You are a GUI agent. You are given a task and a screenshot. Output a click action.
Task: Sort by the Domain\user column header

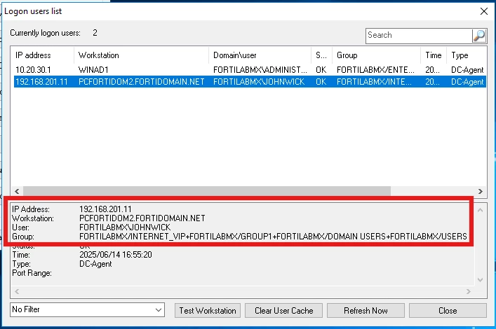[260, 55]
